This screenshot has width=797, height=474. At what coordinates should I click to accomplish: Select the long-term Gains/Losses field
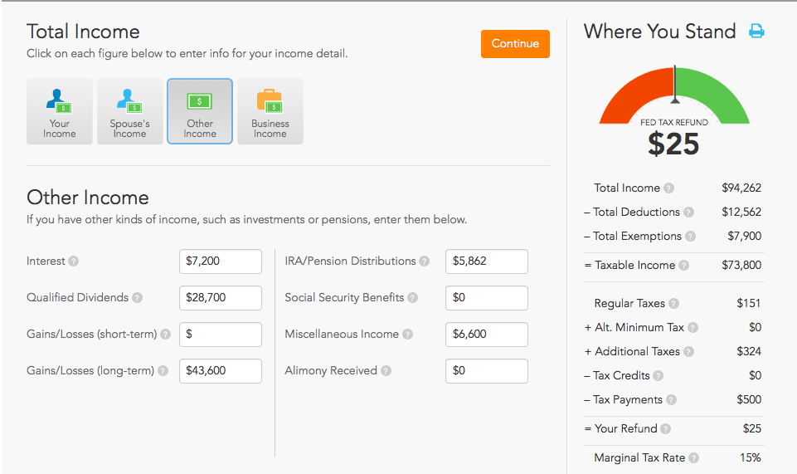(221, 371)
